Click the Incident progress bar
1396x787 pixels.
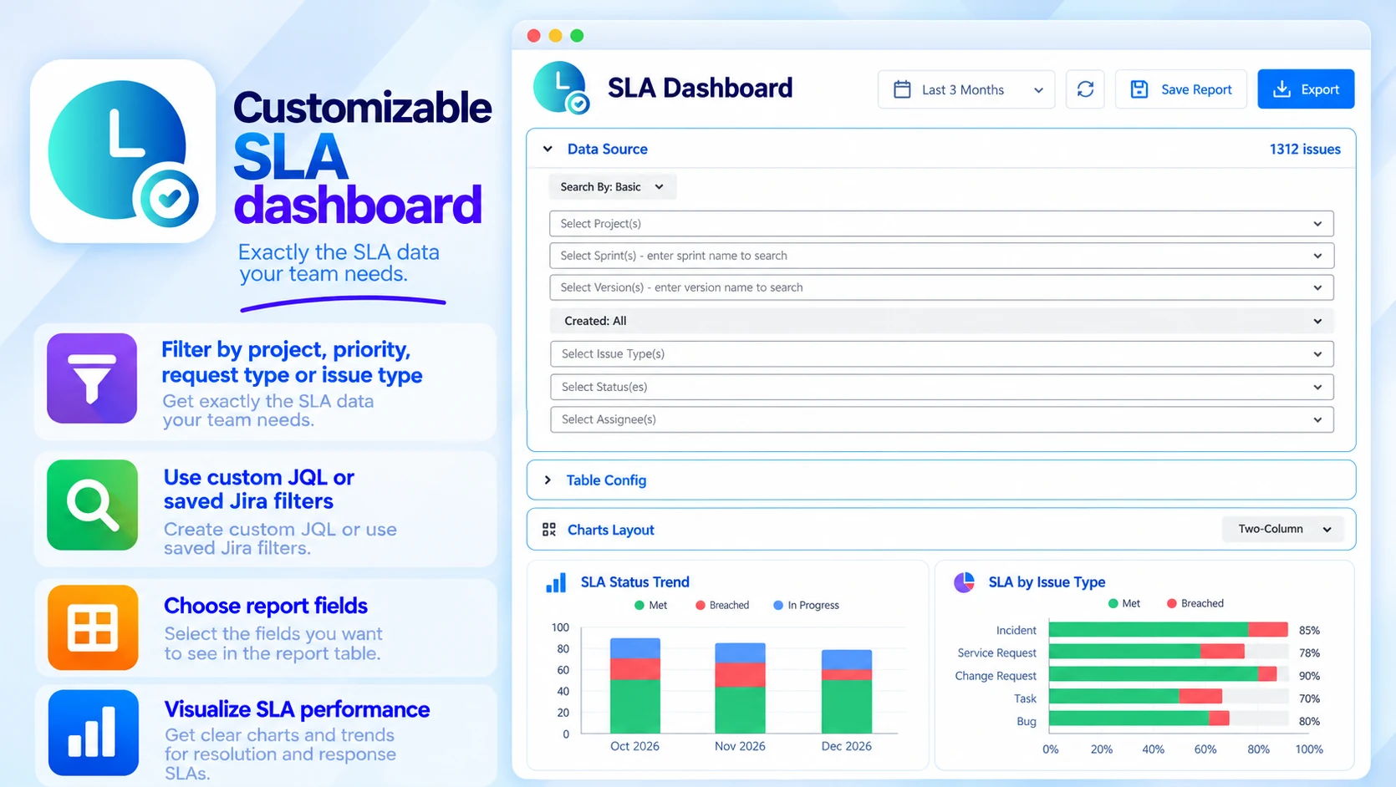pyautogui.click(x=1168, y=630)
